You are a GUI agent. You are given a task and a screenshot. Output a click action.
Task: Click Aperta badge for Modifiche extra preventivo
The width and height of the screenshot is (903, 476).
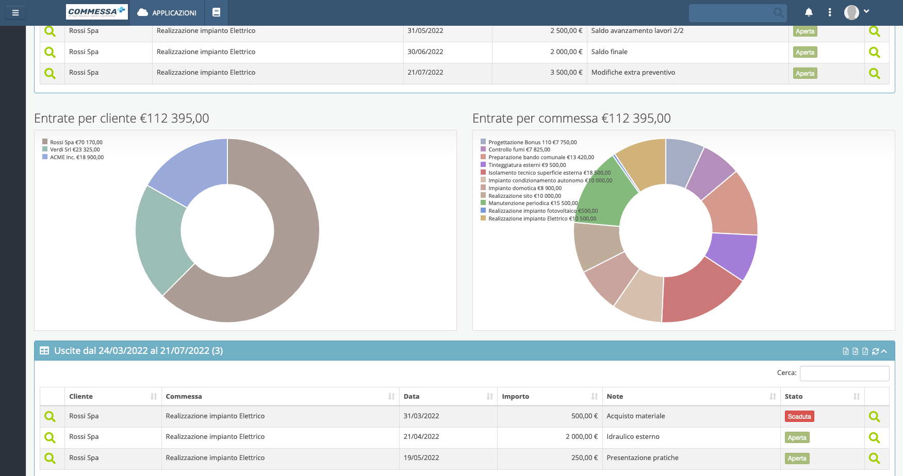click(805, 74)
